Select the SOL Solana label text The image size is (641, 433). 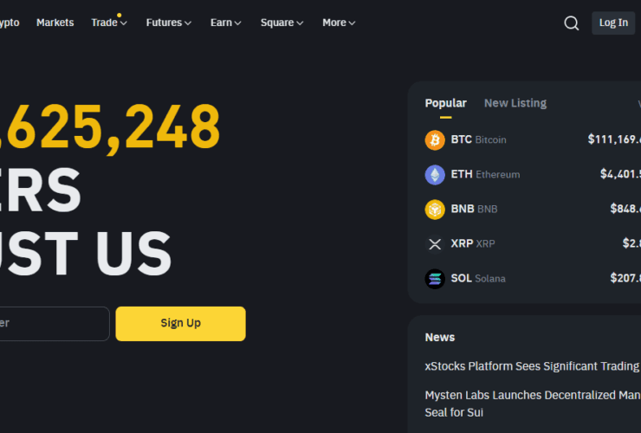478,279
